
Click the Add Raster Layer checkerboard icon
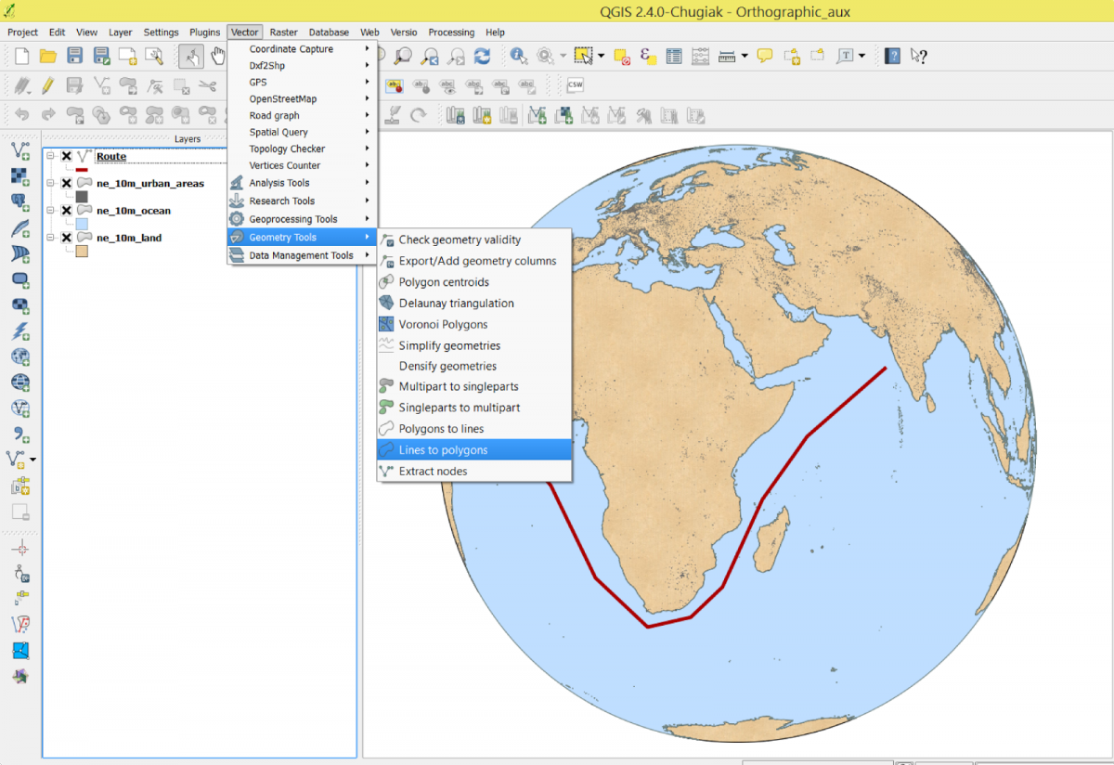click(x=20, y=175)
